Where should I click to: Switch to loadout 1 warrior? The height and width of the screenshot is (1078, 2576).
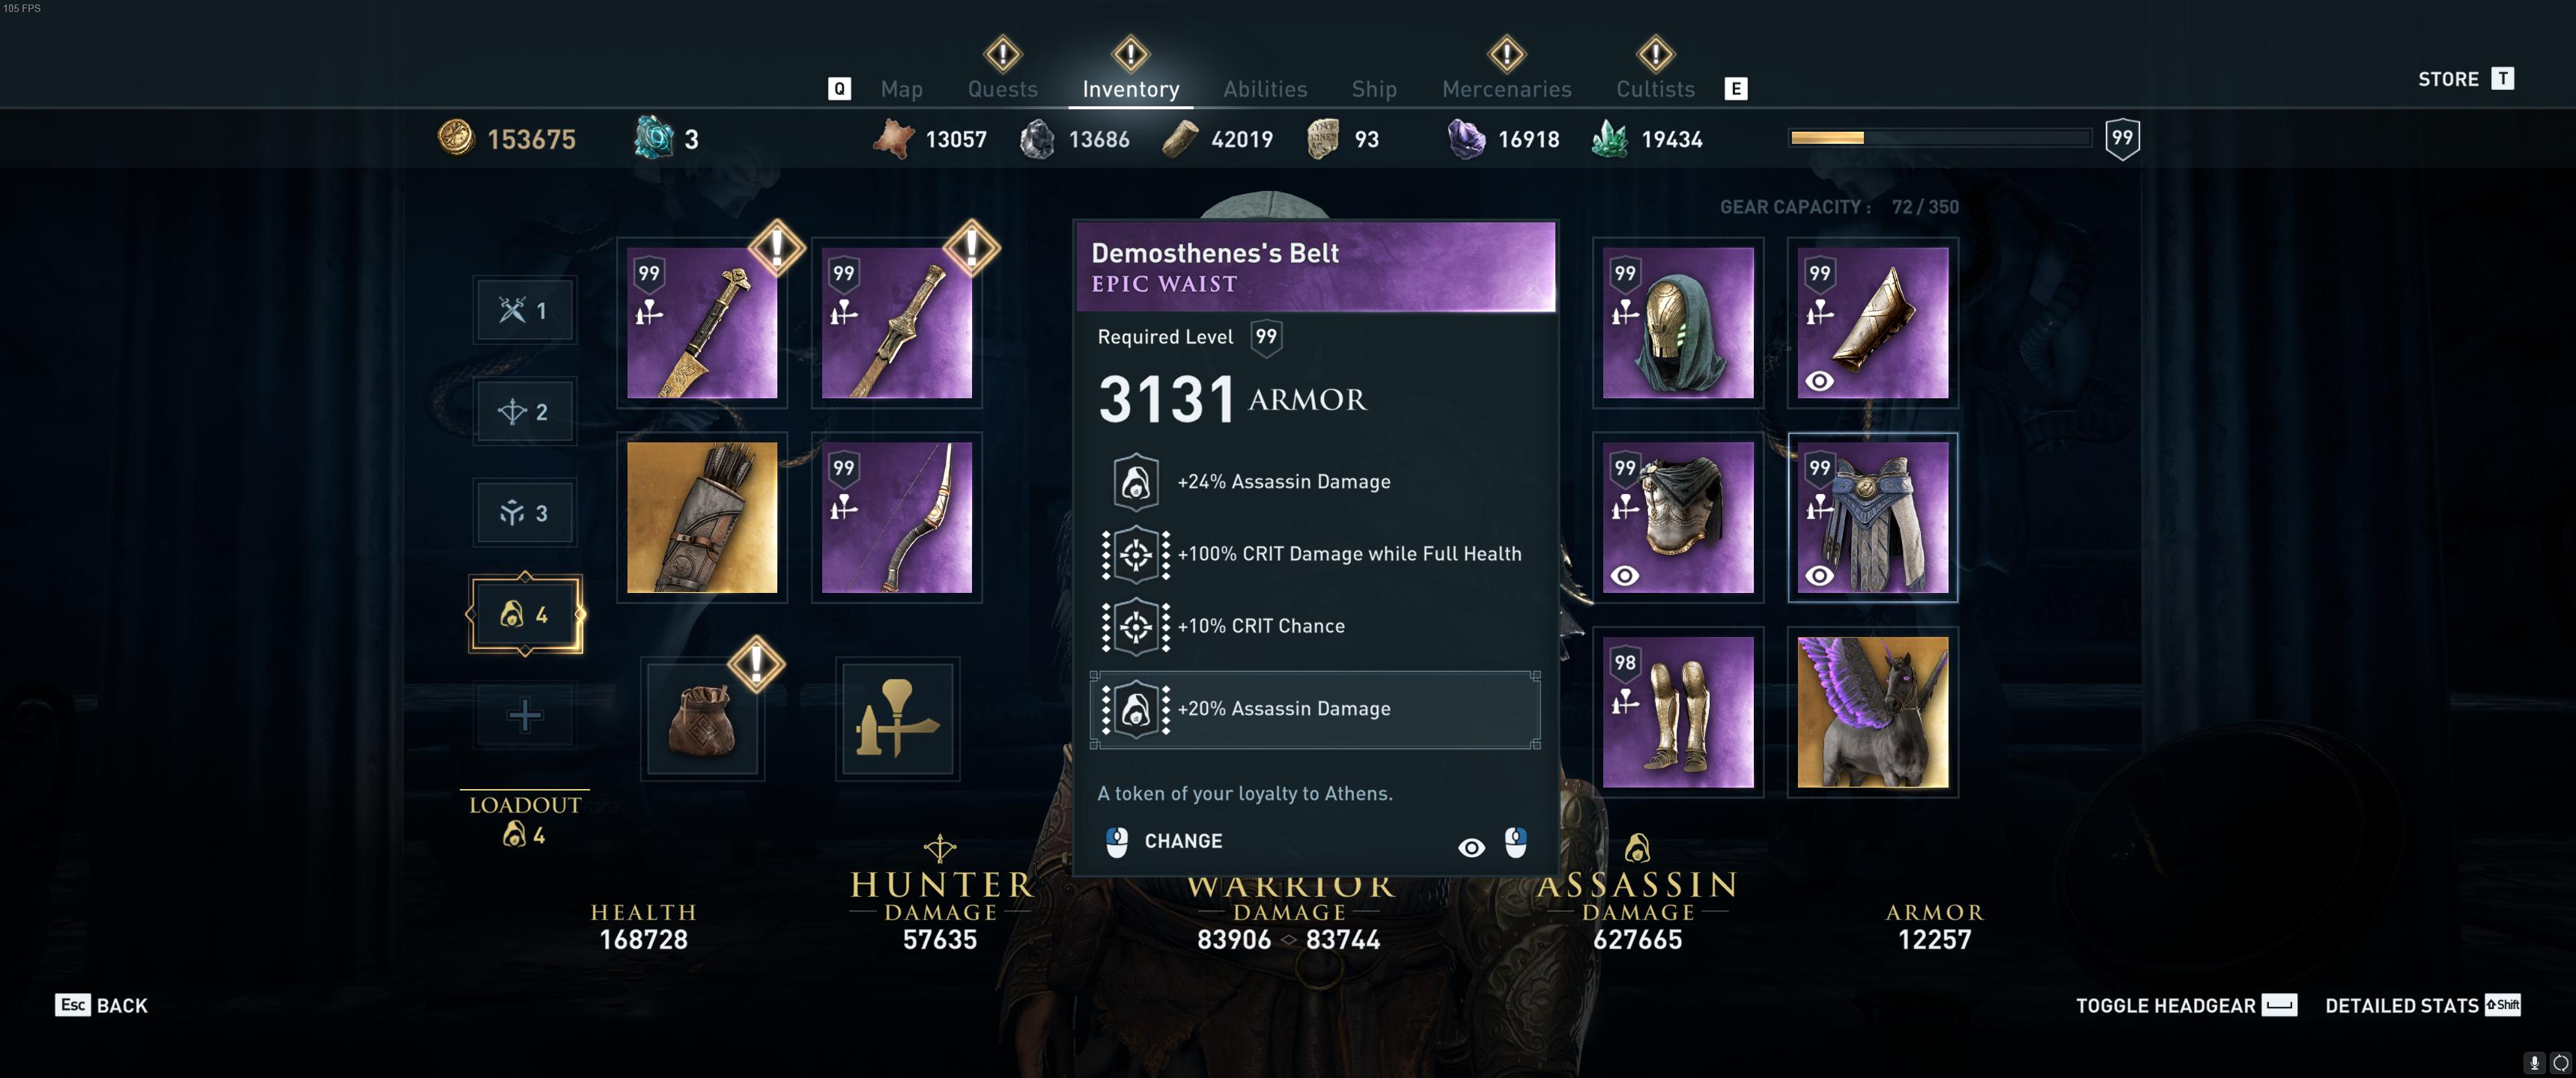(x=524, y=310)
